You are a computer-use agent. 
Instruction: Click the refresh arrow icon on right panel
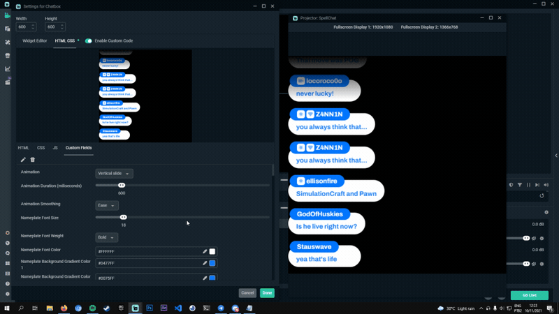542,196
